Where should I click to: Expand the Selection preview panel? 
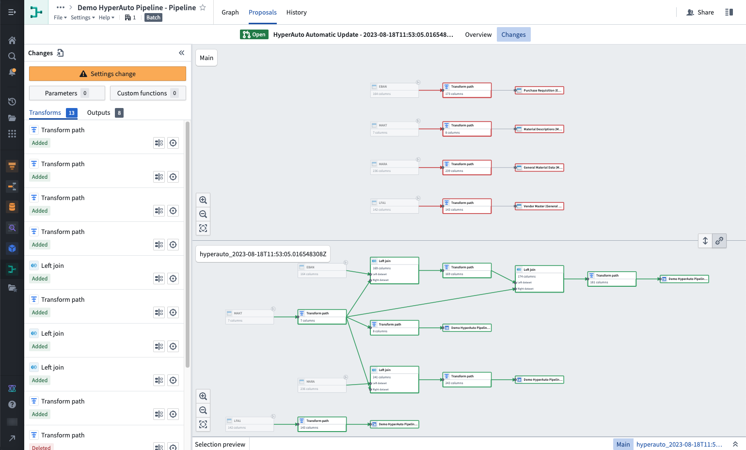[x=735, y=444]
